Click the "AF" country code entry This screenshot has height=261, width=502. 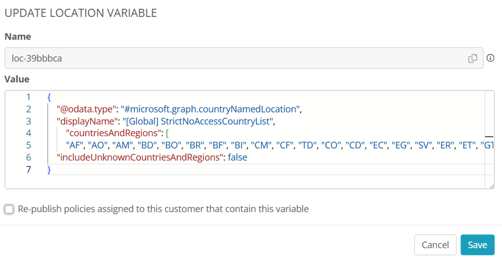pos(75,145)
